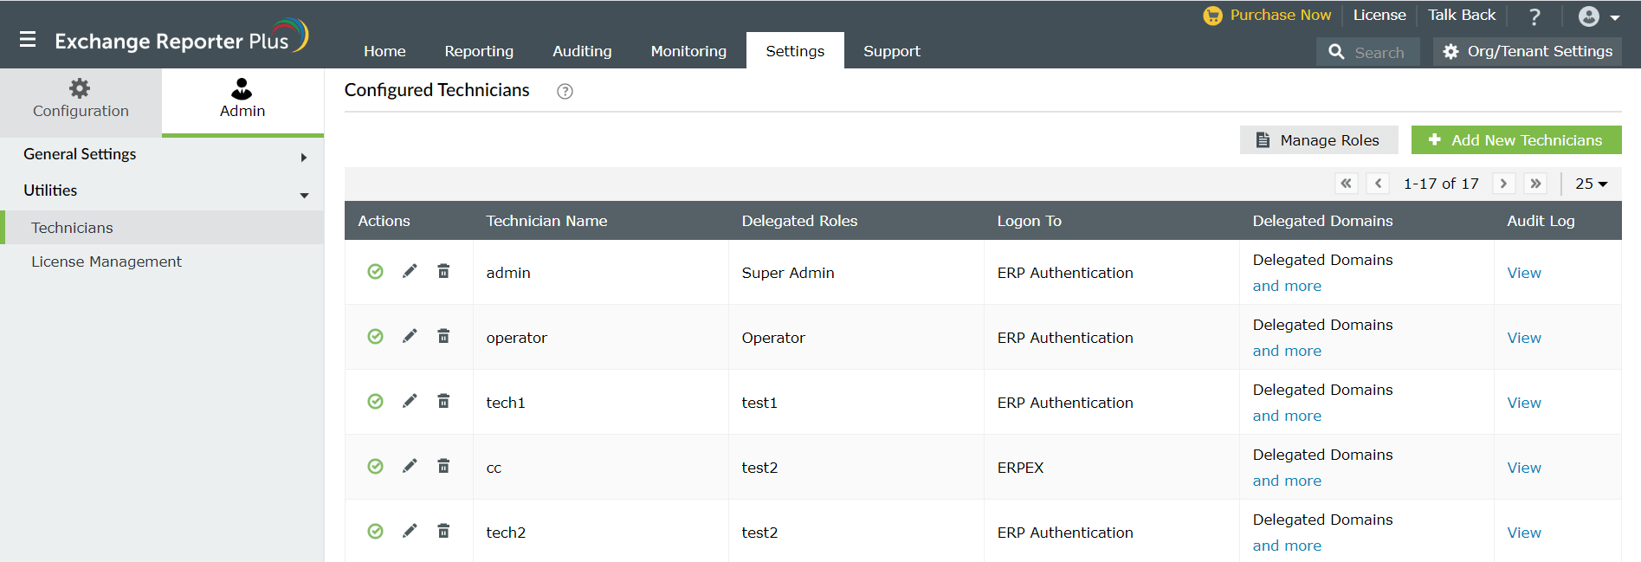This screenshot has width=1641, height=562.
Task: Click the edit pencil for admin technician
Action: pyautogui.click(x=410, y=272)
